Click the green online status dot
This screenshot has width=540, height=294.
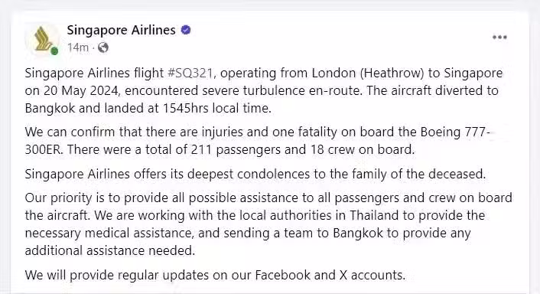pos(54,51)
